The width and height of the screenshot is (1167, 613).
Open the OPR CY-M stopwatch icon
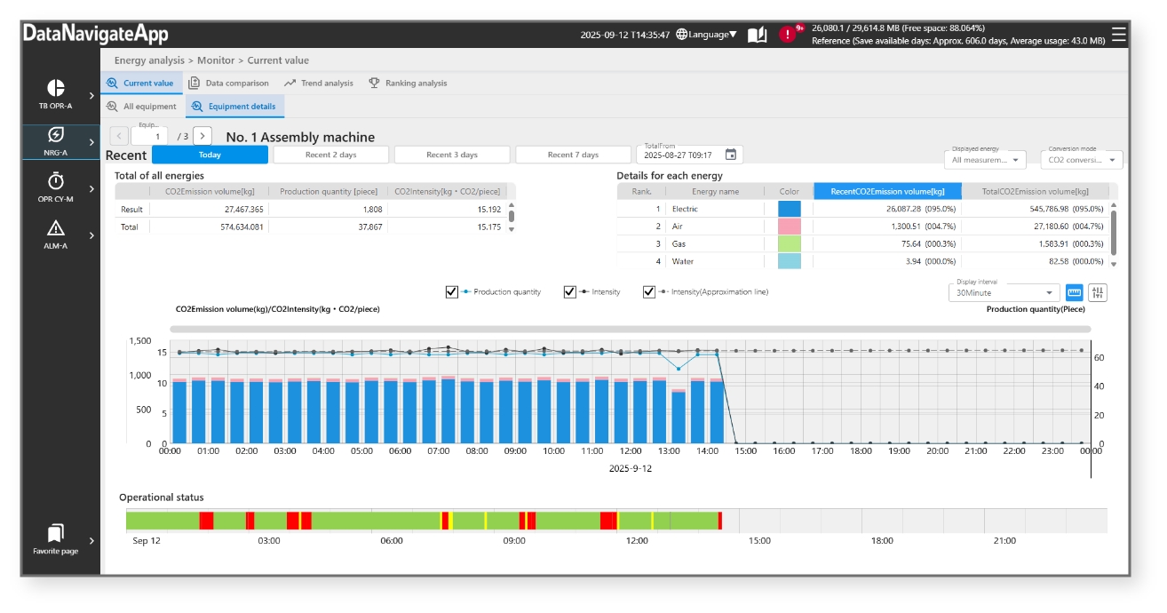(x=56, y=182)
